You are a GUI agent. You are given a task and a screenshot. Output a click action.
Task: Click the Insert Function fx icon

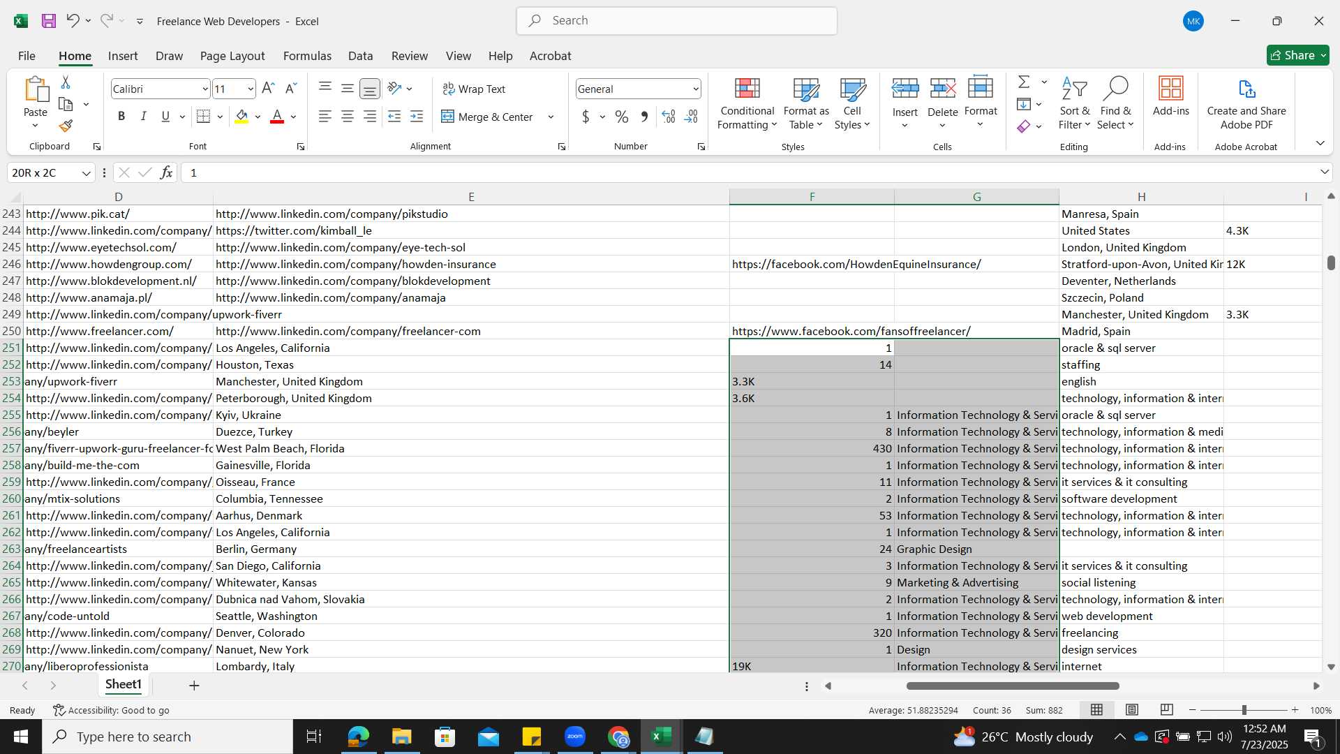tap(166, 172)
